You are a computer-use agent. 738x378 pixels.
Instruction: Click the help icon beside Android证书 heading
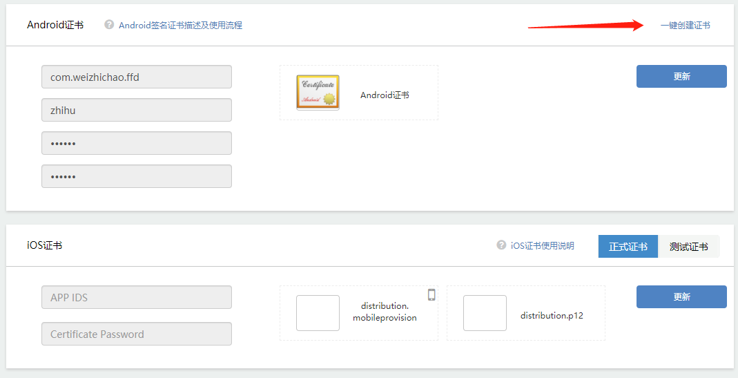[x=109, y=24]
